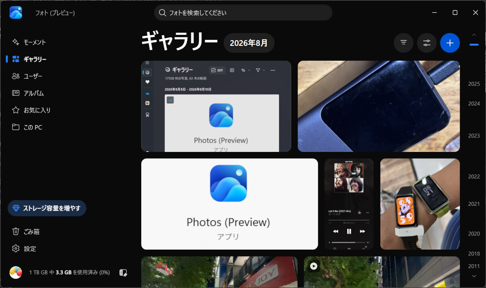
Task: Click the Increase storage button
Action: pyautogui.click(x=47, y=208)
